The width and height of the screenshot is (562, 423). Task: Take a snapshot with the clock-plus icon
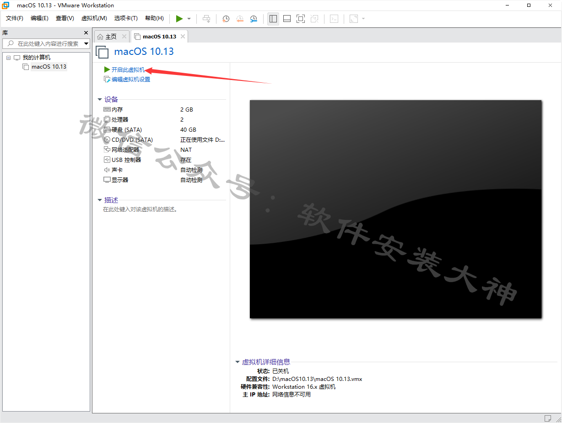click(x=226, y=19)
